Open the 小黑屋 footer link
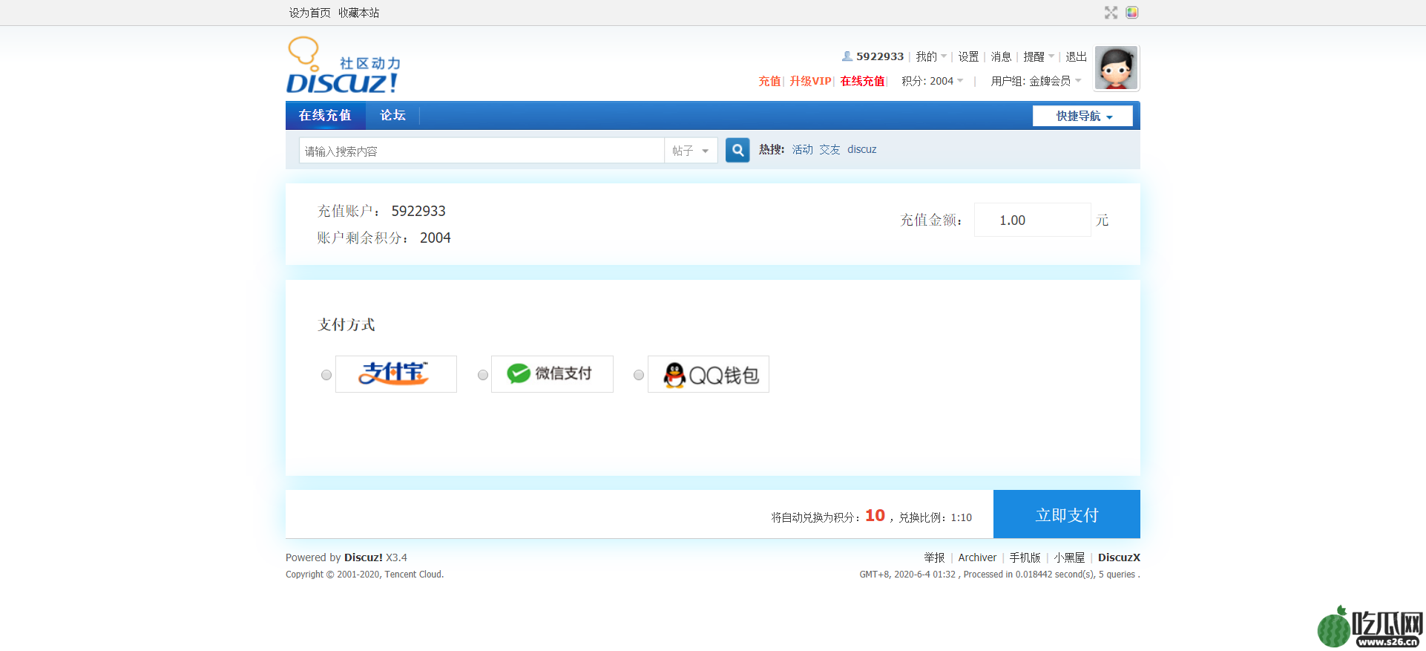Viewport: 1426px width, 651px height. [1069, 557]
